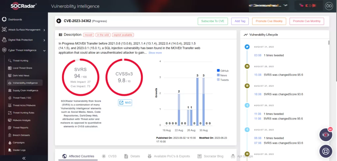Click the exploit available tag
Image resolution: width=337 pixels, height=161 pixels.
point(123,35)
